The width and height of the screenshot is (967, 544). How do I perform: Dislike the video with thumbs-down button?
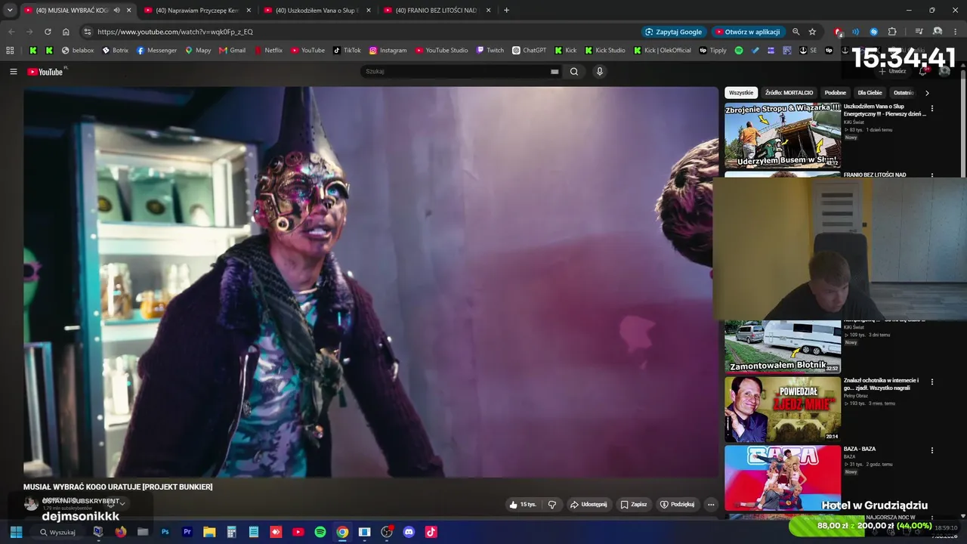tap(551, 505)
